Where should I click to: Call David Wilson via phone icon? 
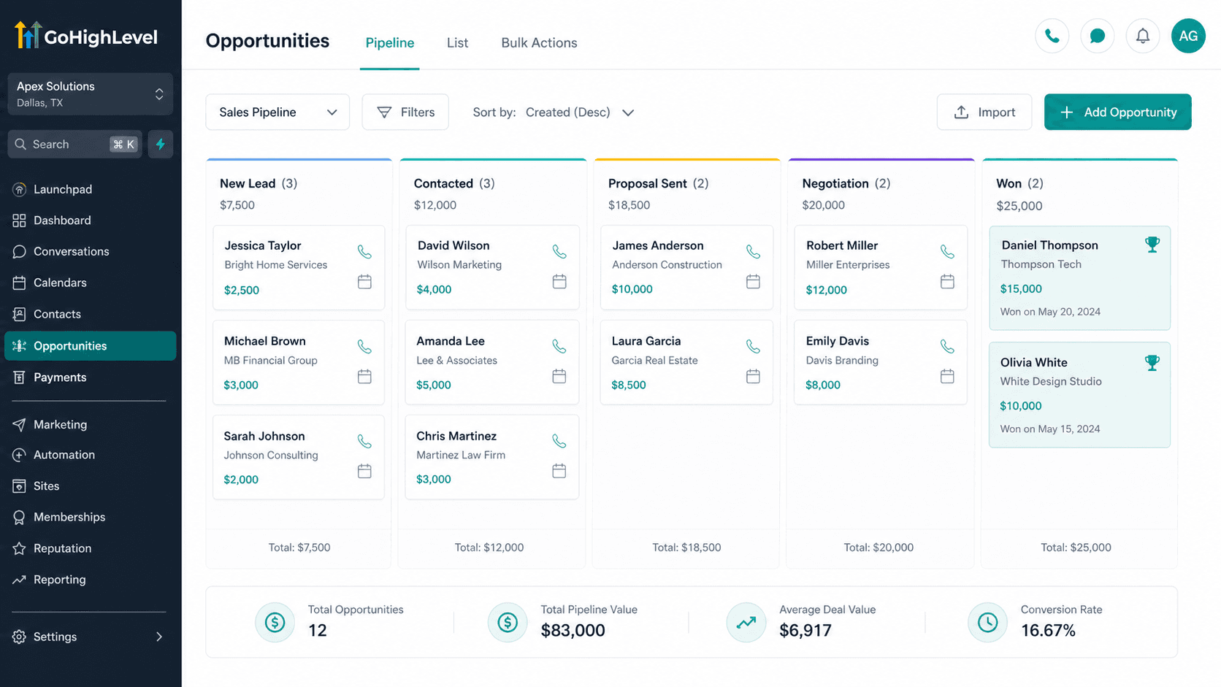[x=559, y=252]
